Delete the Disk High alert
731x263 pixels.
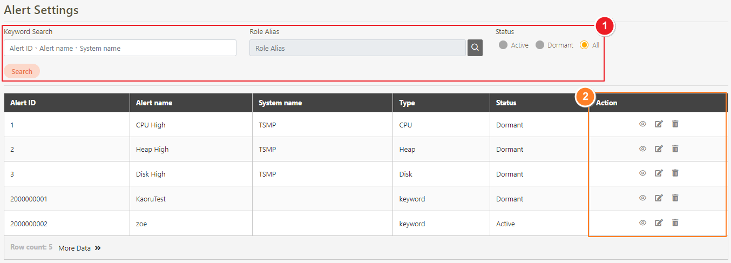pyautogui.click(x=675, y=173)
